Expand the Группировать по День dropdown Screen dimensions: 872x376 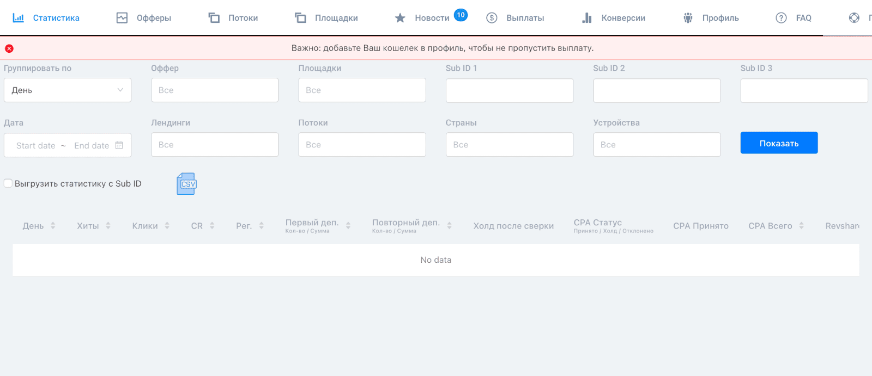[68, 90]
